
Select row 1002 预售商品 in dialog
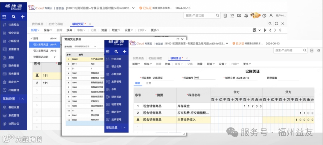pos(85,73)
